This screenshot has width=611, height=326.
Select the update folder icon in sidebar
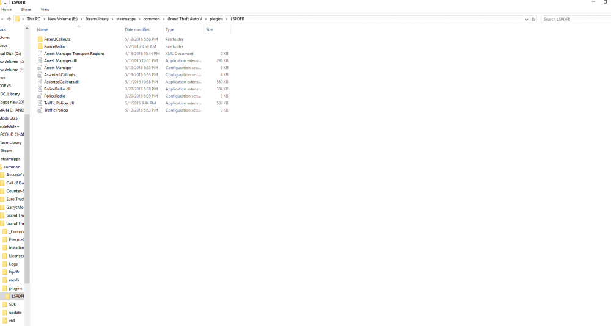[x=5, y=313]
